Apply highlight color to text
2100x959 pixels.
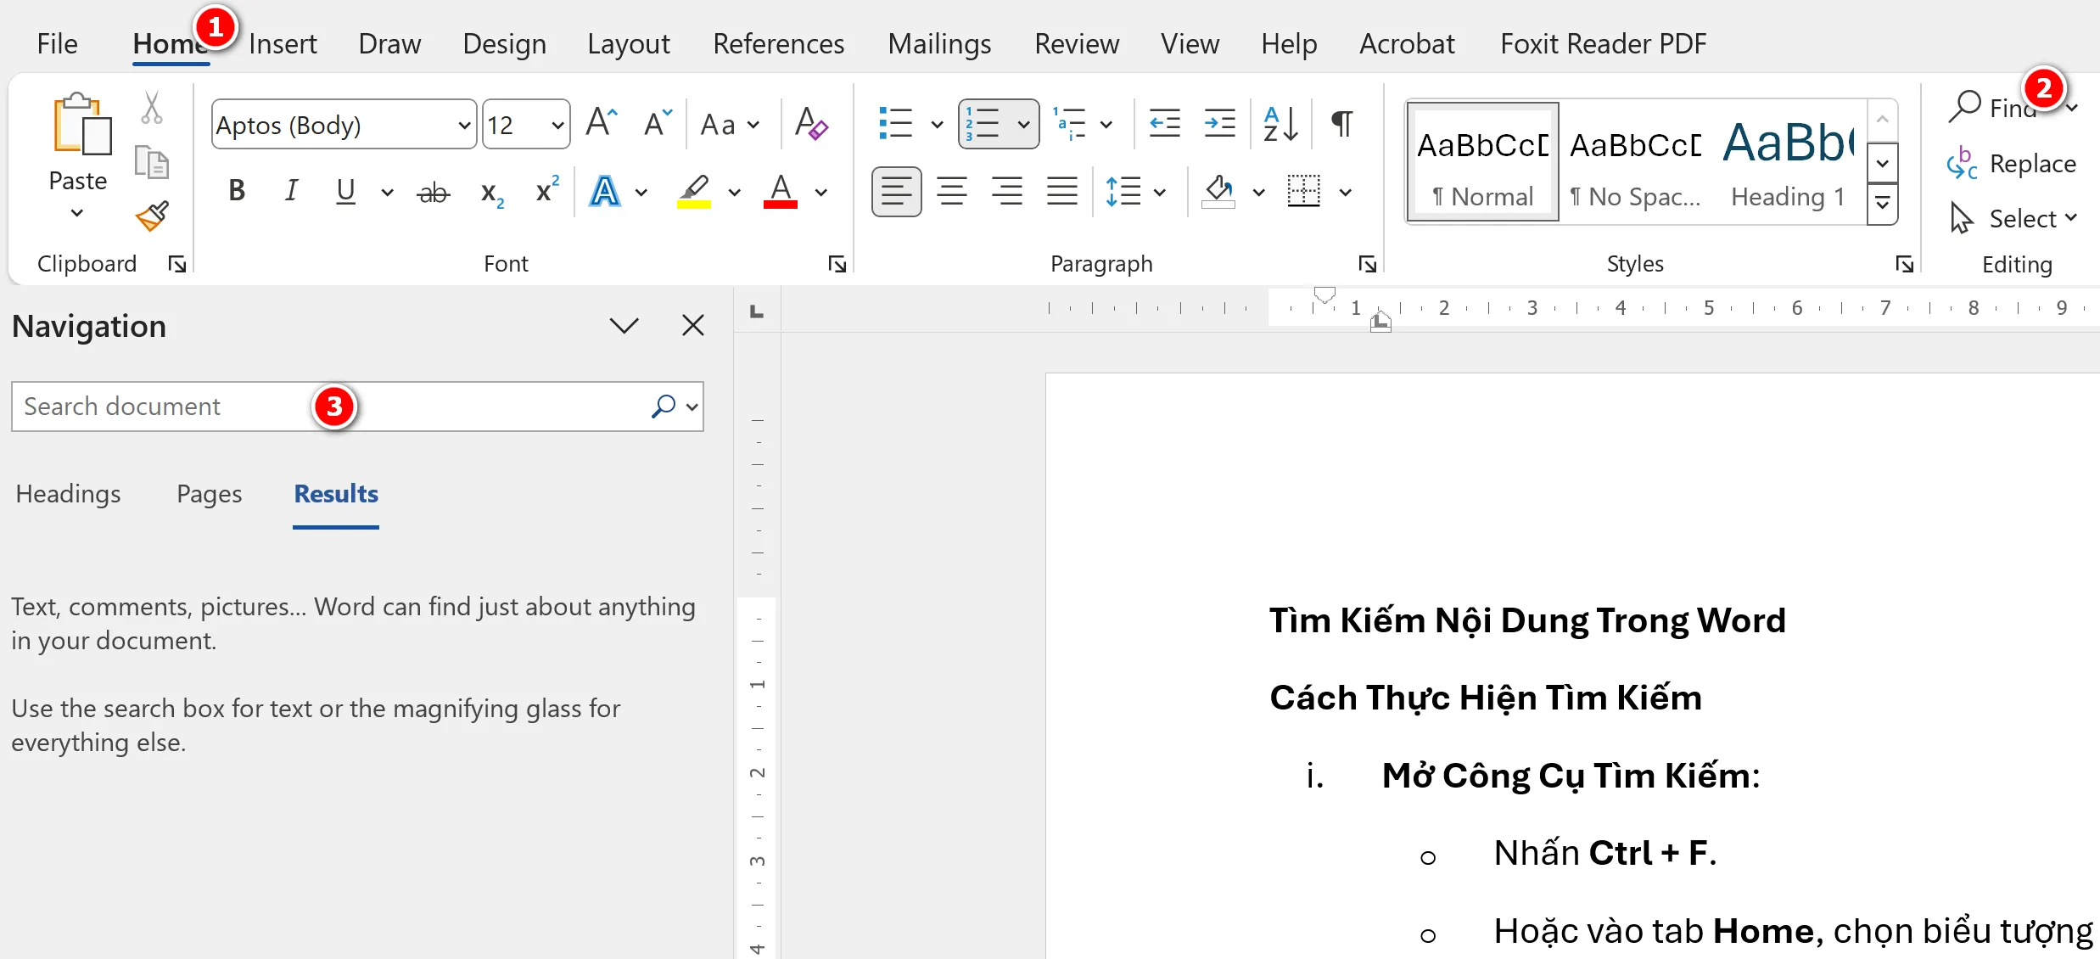[693, 191]
